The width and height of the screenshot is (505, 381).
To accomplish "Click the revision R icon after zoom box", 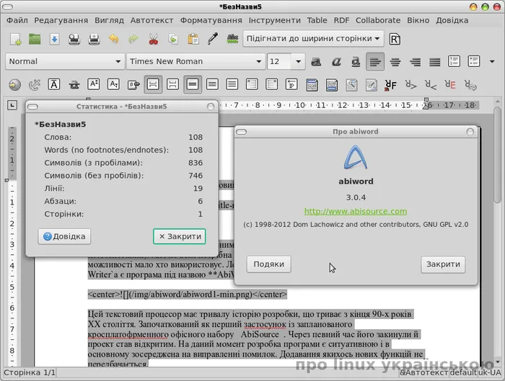I will click(x=395, y=39).
